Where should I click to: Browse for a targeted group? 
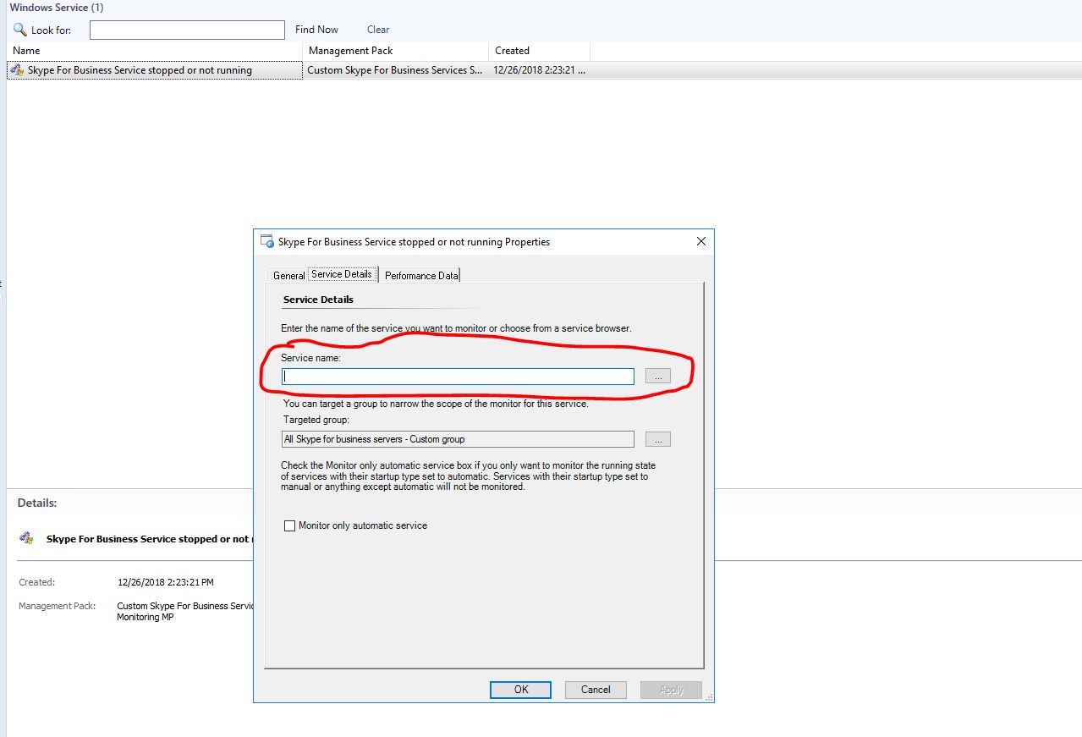pos(658,439)
